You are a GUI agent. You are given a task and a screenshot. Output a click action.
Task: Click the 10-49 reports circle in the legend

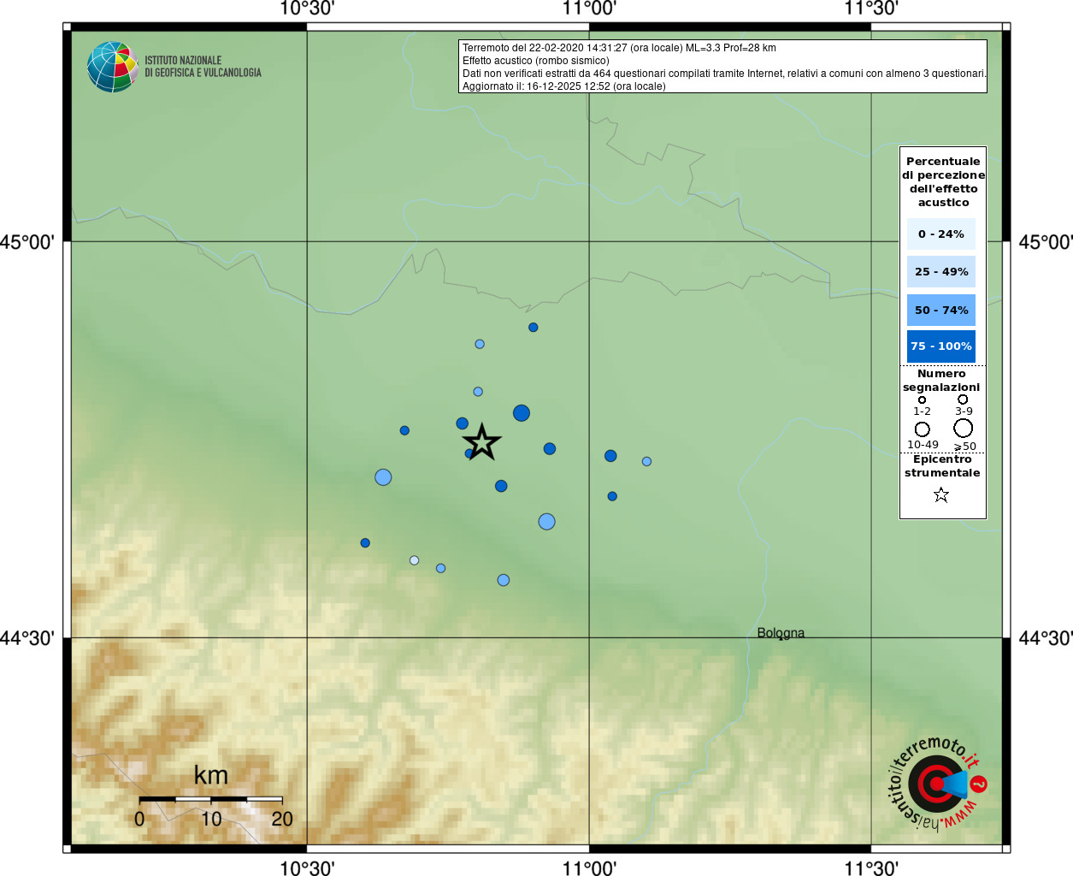(922, 429)
